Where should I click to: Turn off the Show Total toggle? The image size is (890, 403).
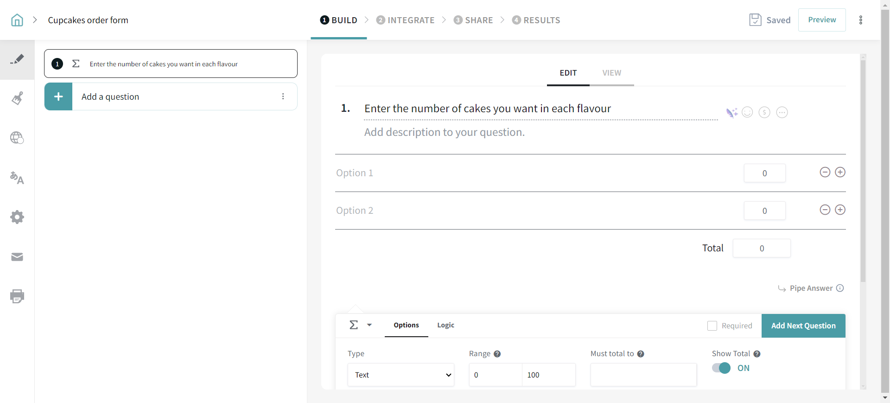[721, 368]
